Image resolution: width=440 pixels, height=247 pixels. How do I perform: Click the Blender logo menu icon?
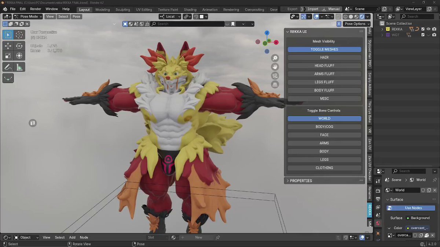(x=5, y=9)
